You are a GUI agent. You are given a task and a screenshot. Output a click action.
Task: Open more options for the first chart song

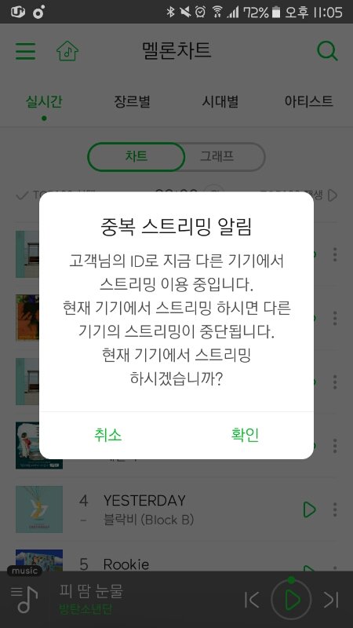[x=335, y=254]
